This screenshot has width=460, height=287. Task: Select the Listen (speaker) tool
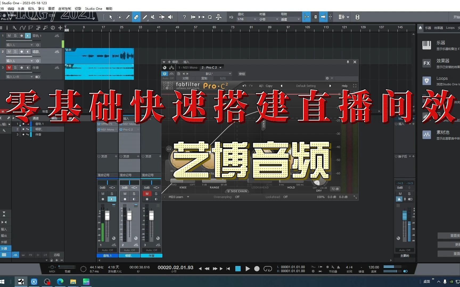coord(170,17)
